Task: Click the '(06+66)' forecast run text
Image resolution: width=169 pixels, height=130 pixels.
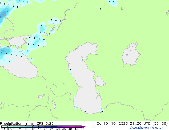Action: click(160, 124)
